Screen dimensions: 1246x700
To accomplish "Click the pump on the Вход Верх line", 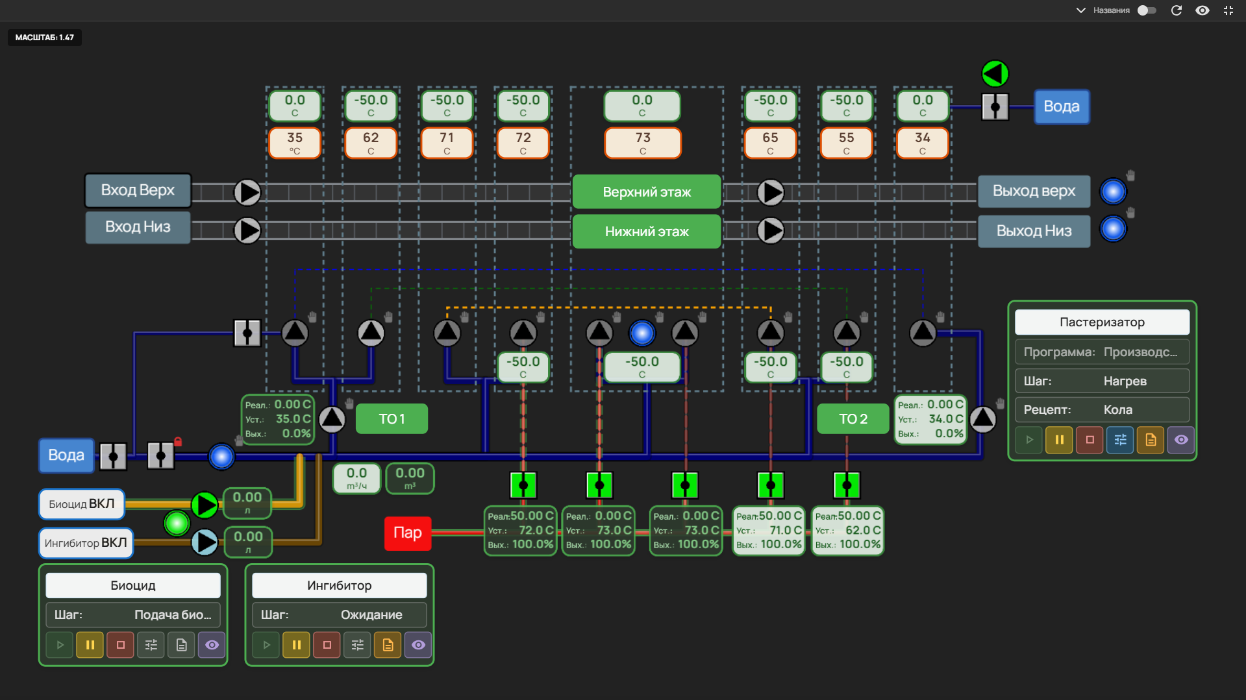I will pyautogui.click(x=247, y=192).
